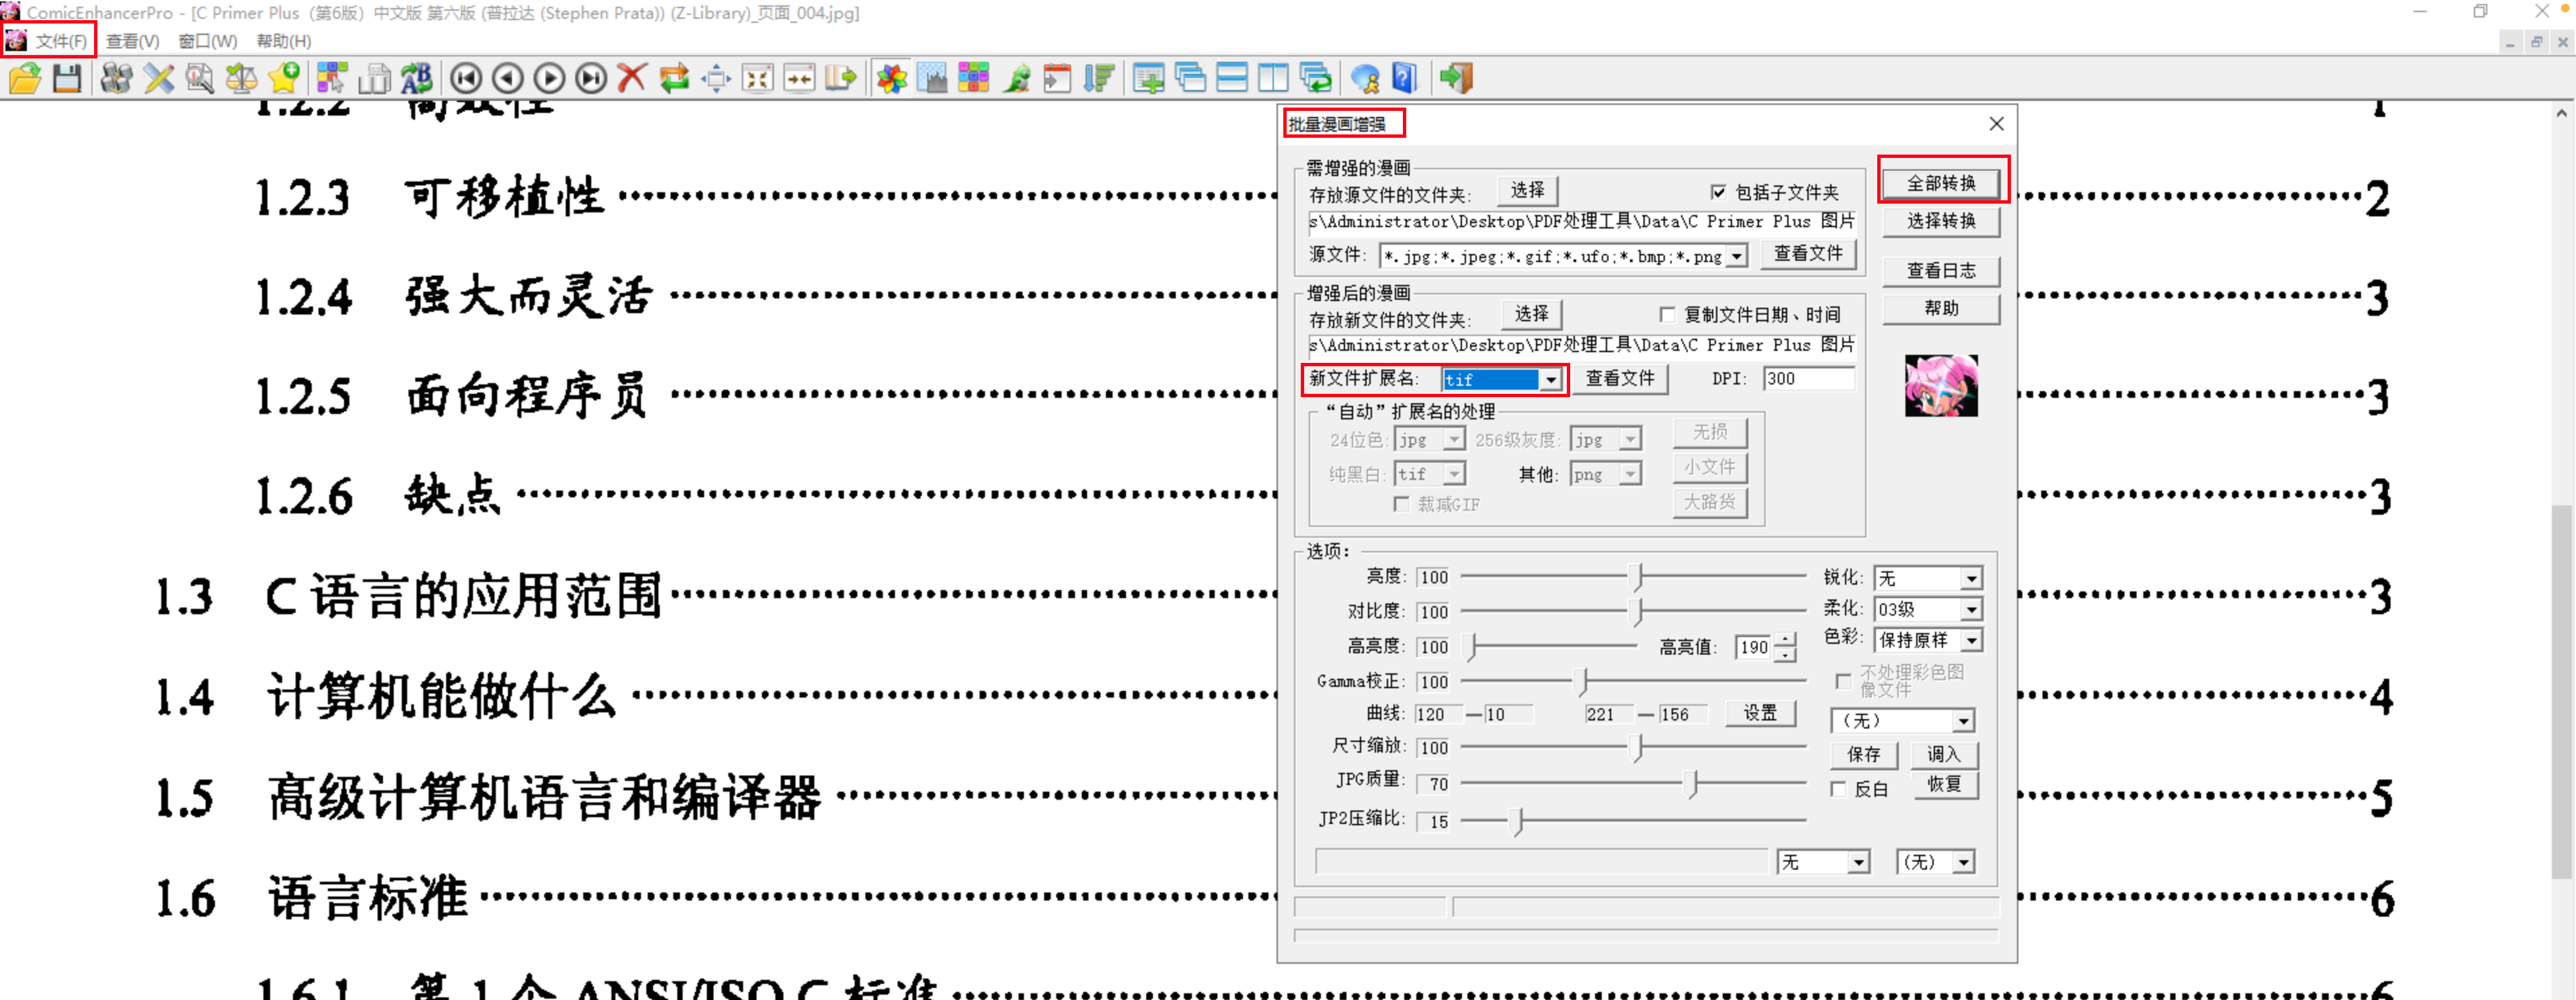
Task: Open the 新文件扩展名 tif dropdown
Action: (1550, 380)
